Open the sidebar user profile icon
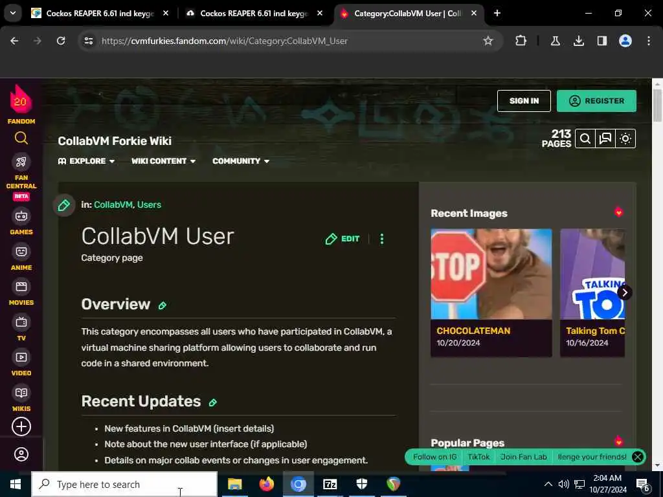663x497 pixels. (21, 455)
